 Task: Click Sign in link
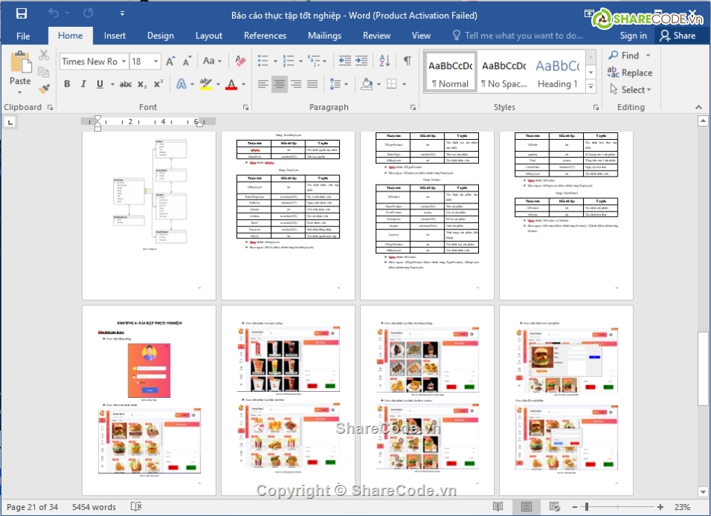pos(633,36)
